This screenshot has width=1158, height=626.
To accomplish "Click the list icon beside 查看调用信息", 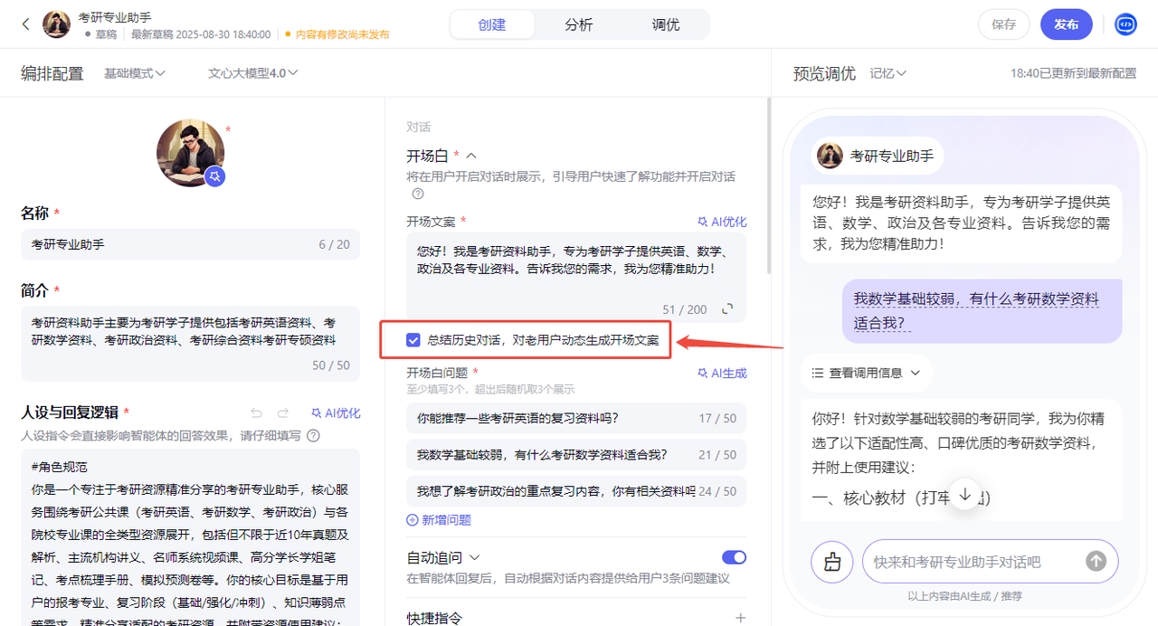I will (x=818, y=373).
